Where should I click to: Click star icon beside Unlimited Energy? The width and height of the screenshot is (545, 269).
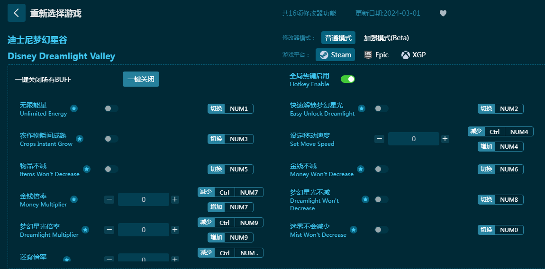point(73,108)
